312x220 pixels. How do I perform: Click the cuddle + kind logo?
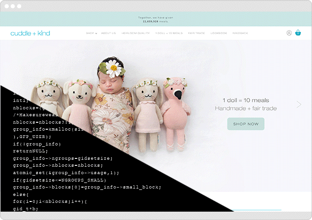click(x=30, y=33)
